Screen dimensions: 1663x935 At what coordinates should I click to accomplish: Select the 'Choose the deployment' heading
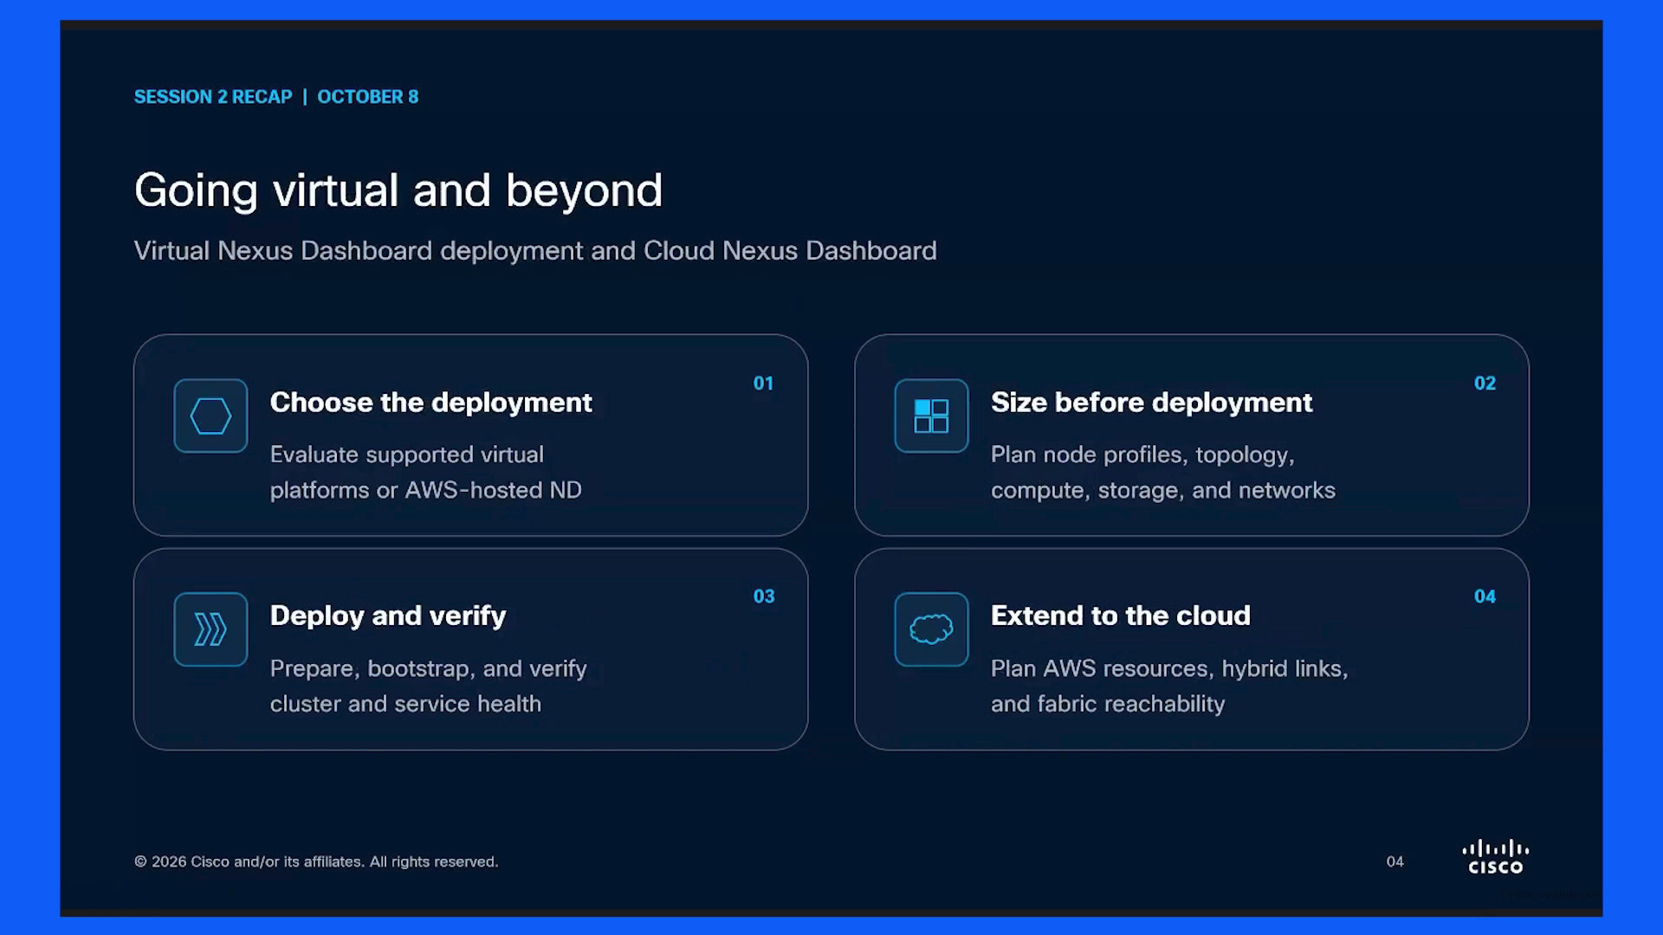pyautogui.click(x=430, y=403)
